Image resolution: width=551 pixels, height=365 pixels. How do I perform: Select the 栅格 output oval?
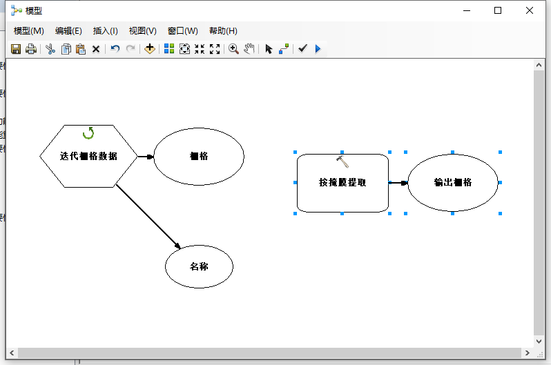pos(199,157)
